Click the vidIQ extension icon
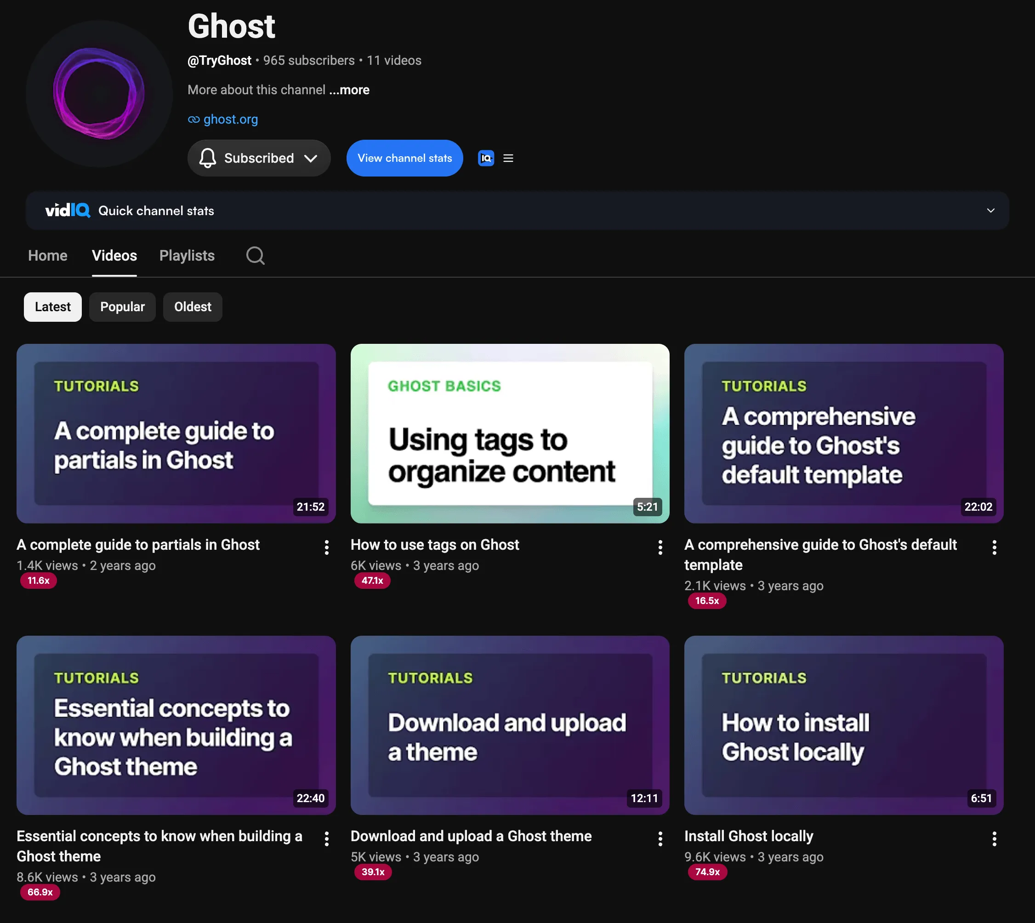 (x=486, y=158)
